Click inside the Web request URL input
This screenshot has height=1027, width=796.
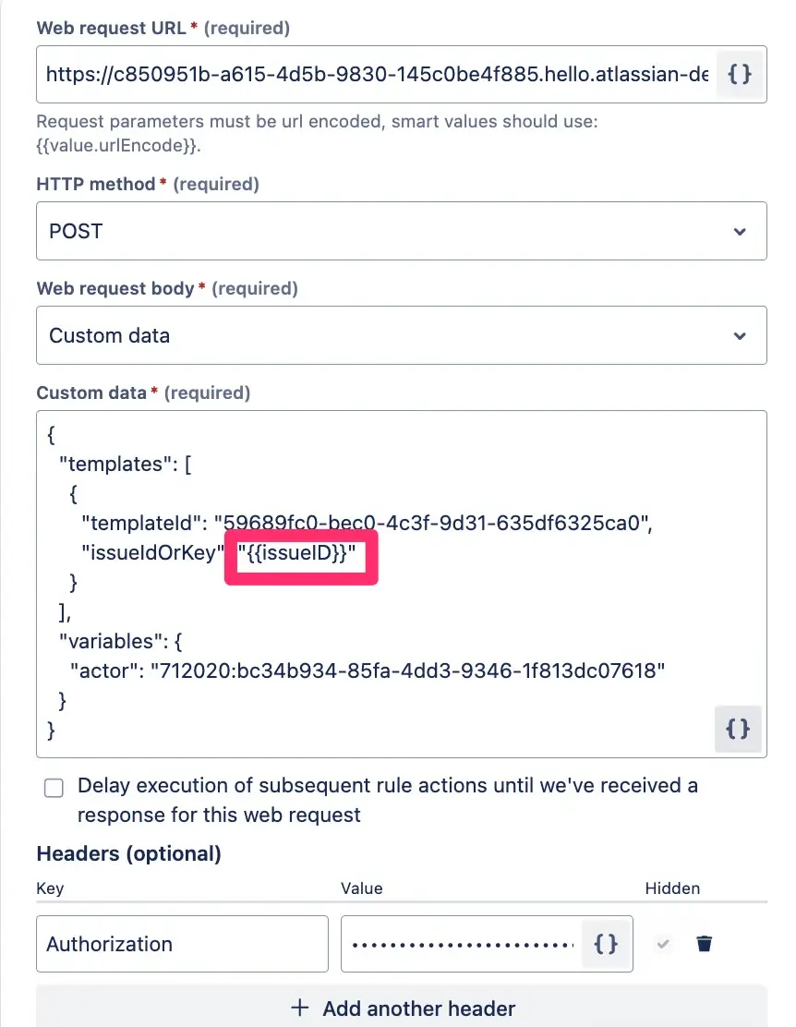[x=369, y=75]
